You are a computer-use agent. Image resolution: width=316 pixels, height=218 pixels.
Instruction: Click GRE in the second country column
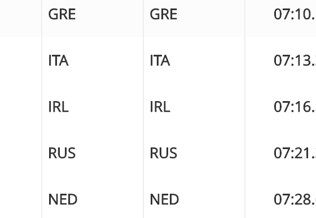tap(164, 14)
